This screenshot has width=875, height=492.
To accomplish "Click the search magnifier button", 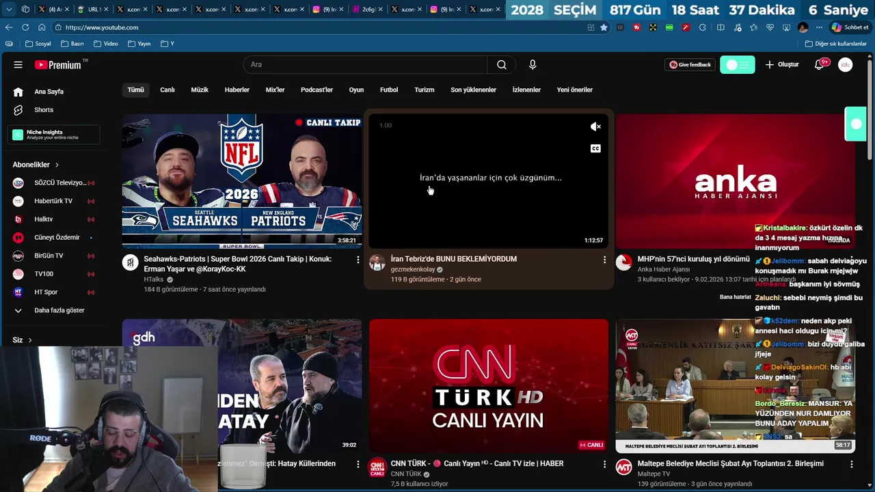I will (502, 65).
